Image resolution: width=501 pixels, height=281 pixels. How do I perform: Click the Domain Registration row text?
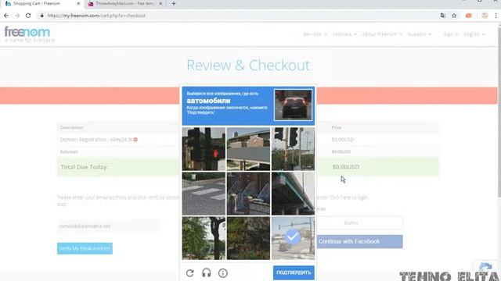[96, 140]
